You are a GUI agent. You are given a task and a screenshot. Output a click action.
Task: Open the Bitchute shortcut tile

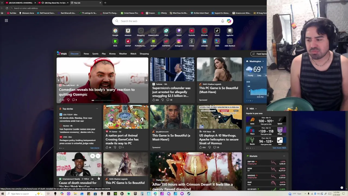[x=204, y=32]
